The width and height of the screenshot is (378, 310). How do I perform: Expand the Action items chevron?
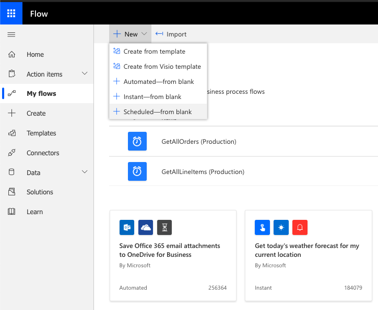pos(85,74)
